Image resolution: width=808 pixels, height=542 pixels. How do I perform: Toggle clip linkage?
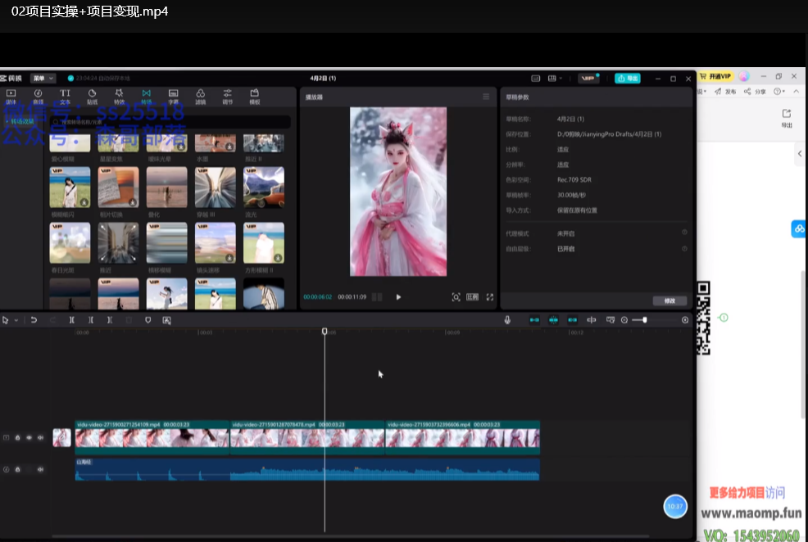coord(573,320)
